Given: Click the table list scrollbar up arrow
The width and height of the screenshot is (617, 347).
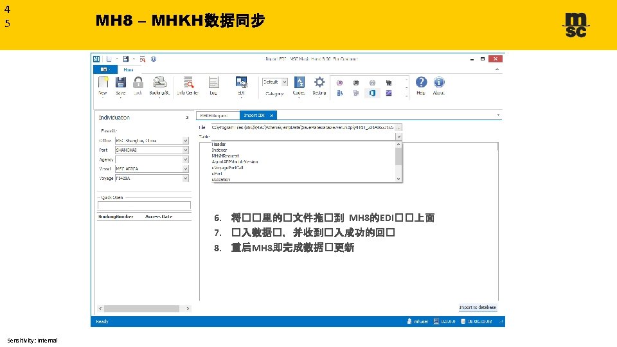Looking at the screenshot, I should point(398,145).
